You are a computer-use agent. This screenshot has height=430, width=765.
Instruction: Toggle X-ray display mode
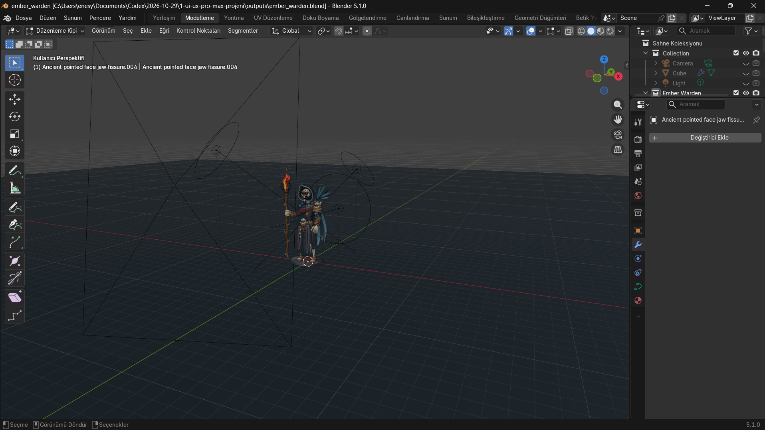coord(569,31)
